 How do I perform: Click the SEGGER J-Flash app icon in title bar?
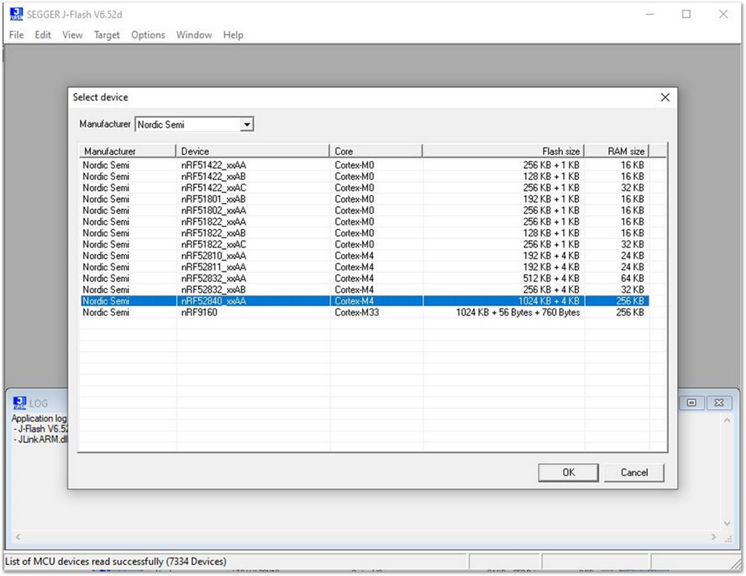tap(16, 14)
